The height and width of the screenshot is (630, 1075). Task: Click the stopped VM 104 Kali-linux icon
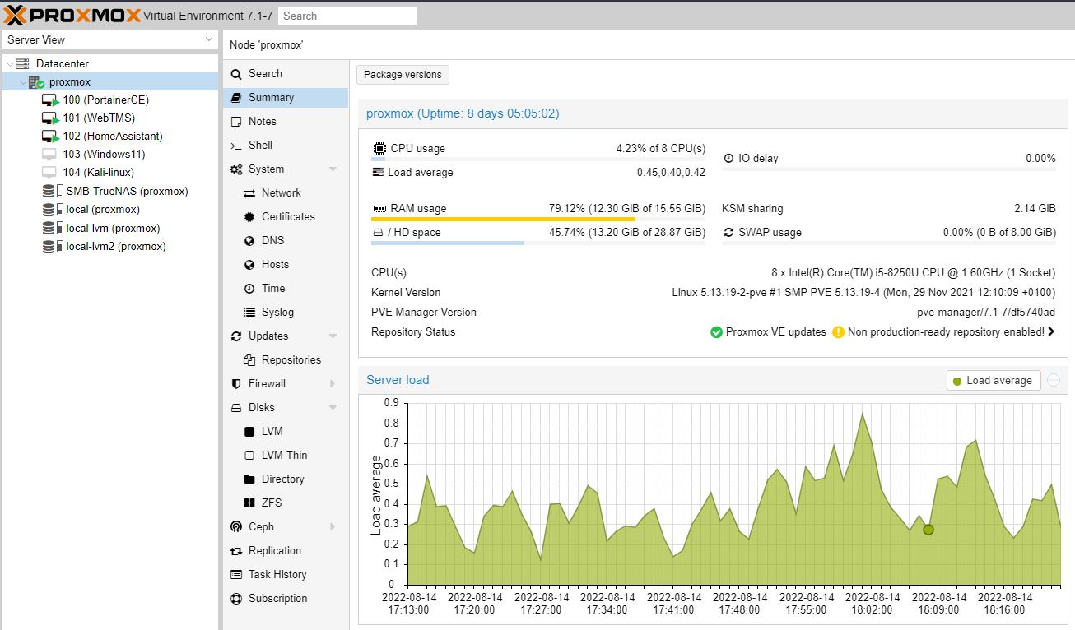(49, 172)
